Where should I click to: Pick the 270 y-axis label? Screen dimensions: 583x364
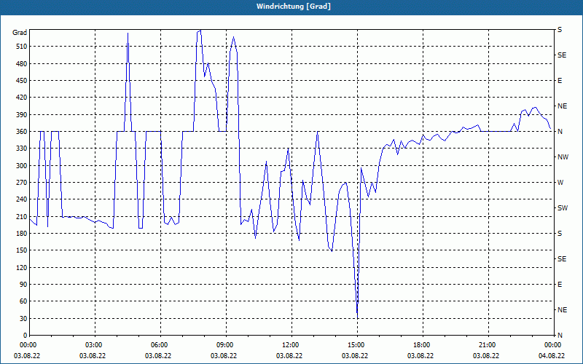(21, 183)
